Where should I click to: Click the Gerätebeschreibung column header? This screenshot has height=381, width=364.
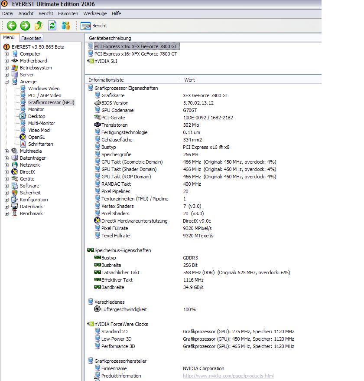(x=203, y=38)
